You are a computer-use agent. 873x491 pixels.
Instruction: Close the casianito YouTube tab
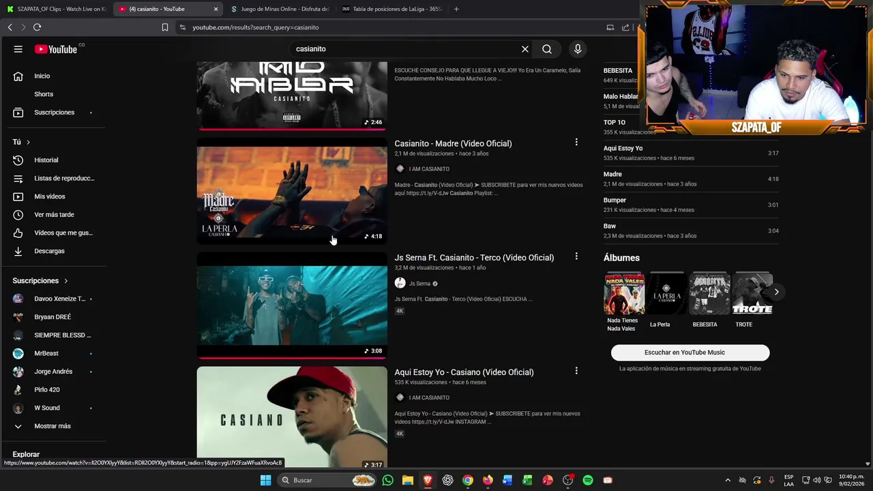tap(216, 10)
